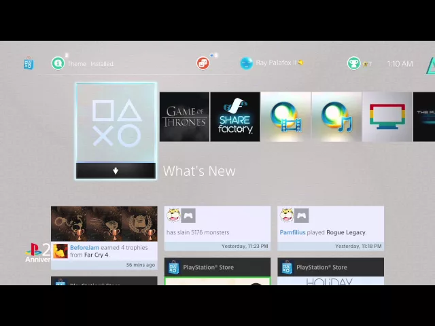Expand the down arrow under What's New tile
Viewport: 435px width, 326px height.
click(116, 170)
